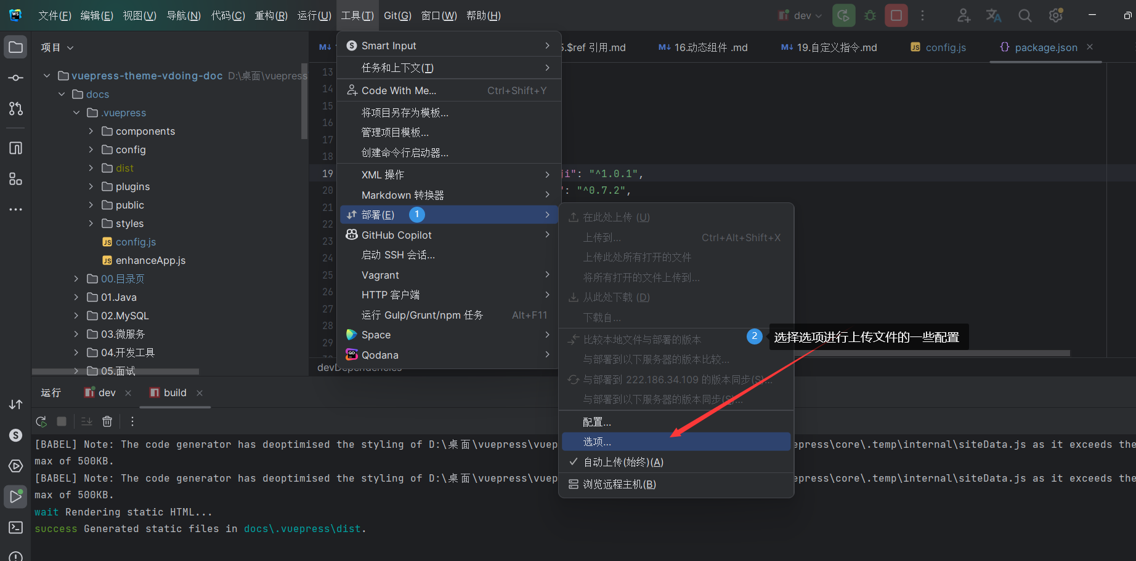Click the docs\.vuepress\dist output link
1136x561 pixels.
pos(303,529)
